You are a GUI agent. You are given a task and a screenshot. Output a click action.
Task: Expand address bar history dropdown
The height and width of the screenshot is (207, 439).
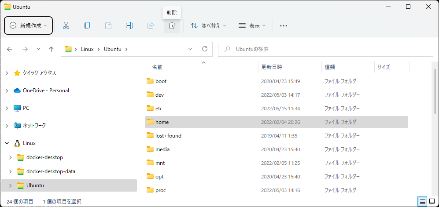click(190, 49)
